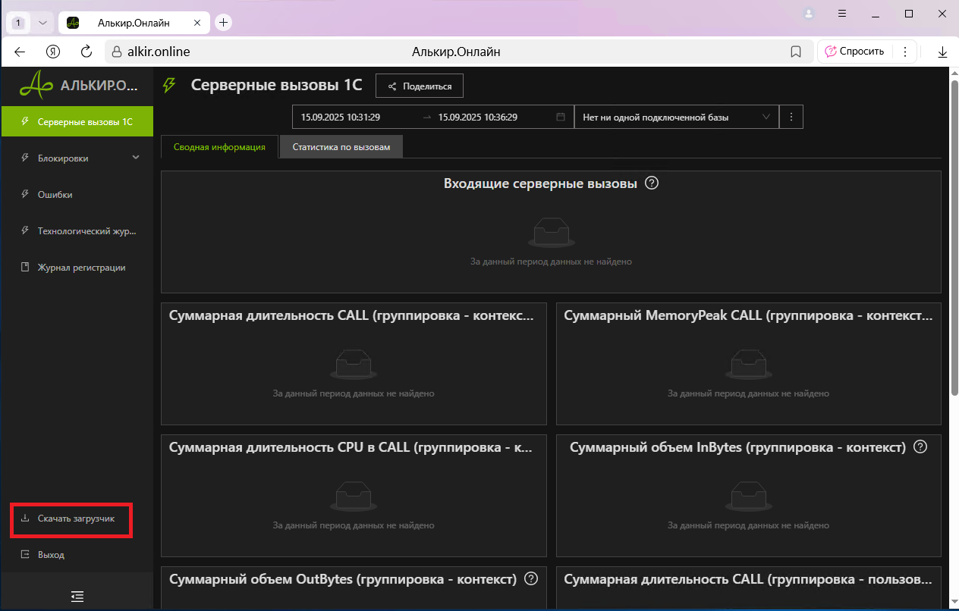Viewport: 959px width, 611px height.
Task: Click the start date field 15.09.2025 10:31:29
Action: click(341, 117)
